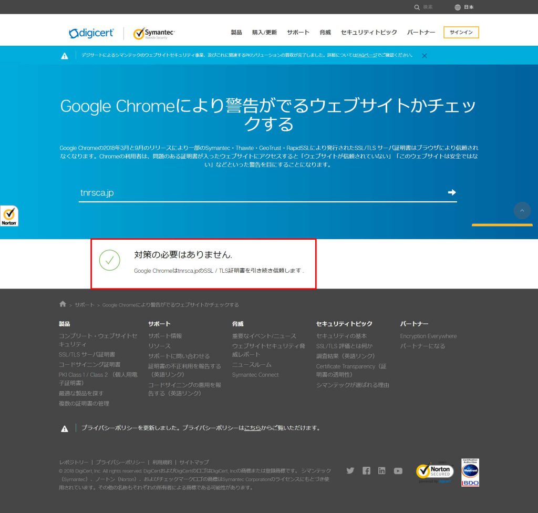The width and height of the screenshot is (538, 513).
Task: Click the サインイン button
Action: (x=461, y=32)
